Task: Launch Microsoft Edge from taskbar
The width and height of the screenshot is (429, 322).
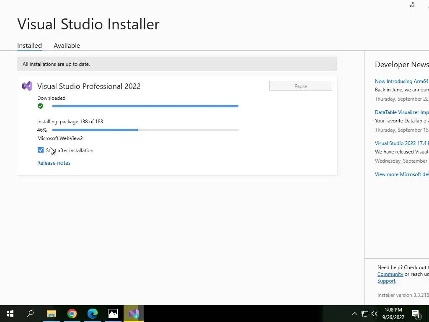Action: [x=93, y=314]
